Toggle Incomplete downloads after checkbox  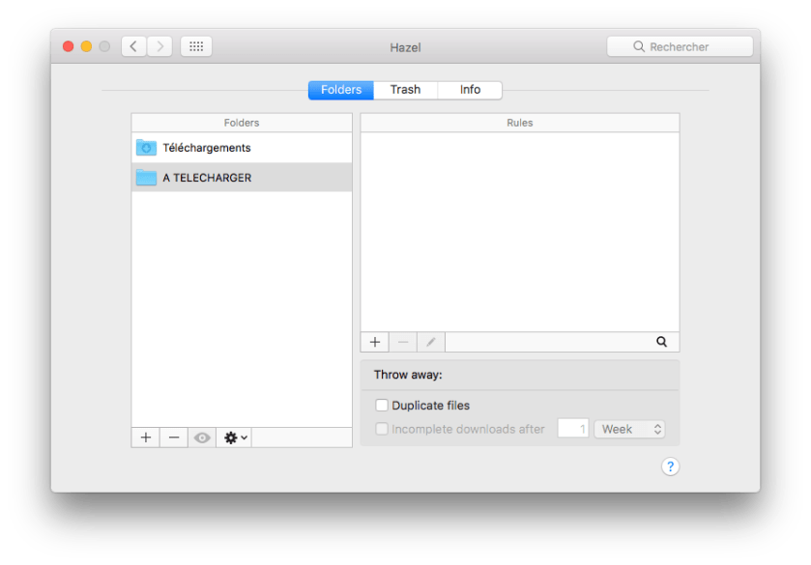point(382,429)
